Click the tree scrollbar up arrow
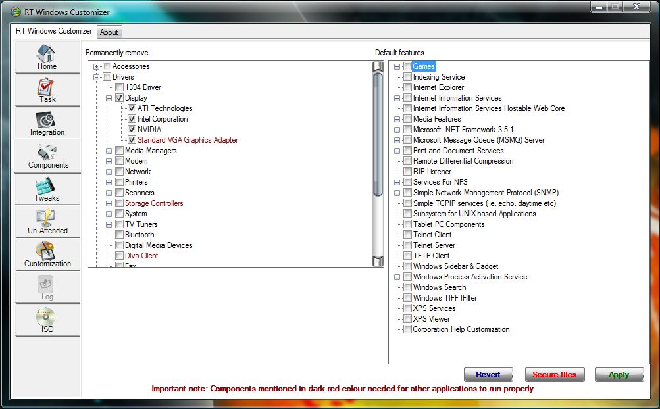660x409 pixels. click(x=378, y=66)
